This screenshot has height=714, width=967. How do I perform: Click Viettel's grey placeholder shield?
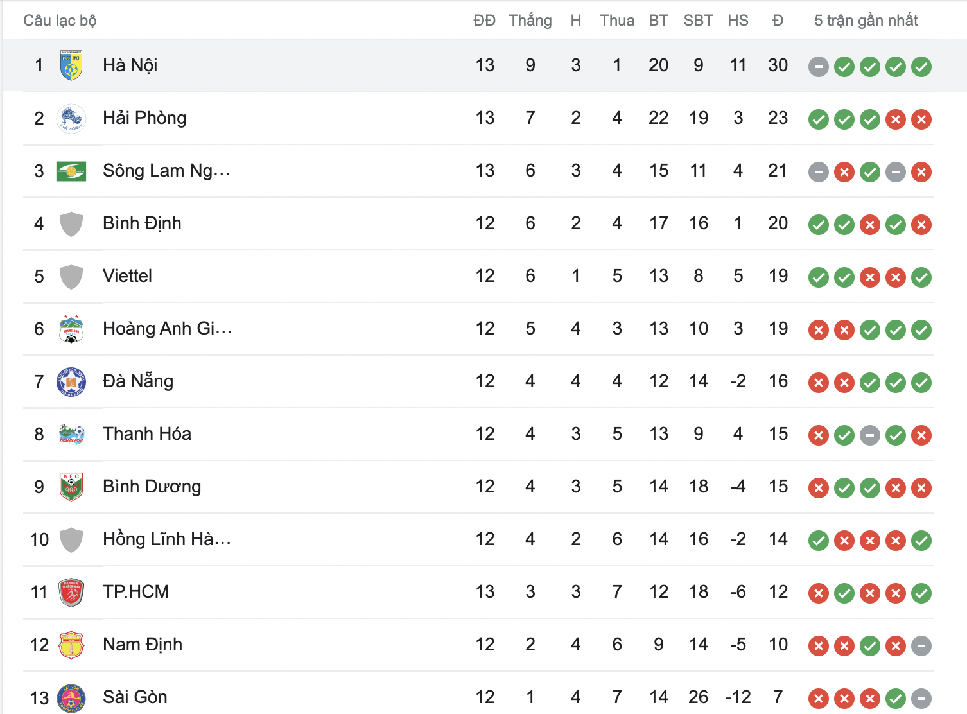pyautogui.click(x=71, y=276)
